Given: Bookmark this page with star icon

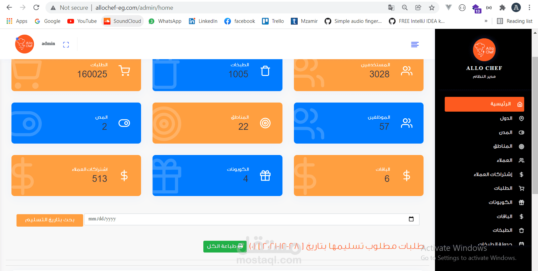Looking at the screenshot, I should point(432,7).
